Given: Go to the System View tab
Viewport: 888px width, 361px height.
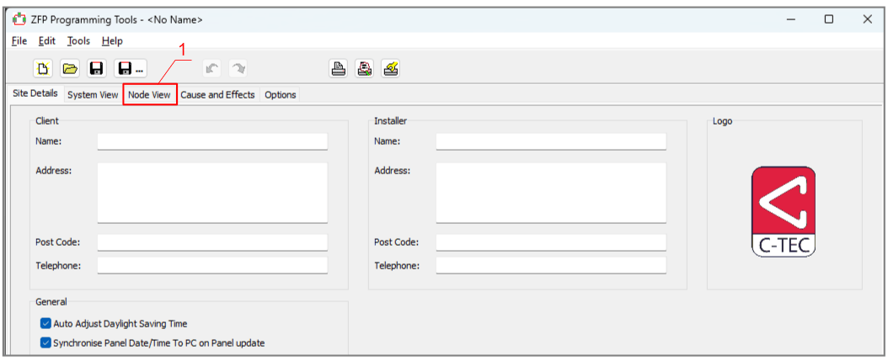Looking at the screenshot, I should [93, 95].
